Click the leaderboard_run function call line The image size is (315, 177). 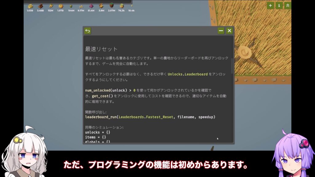click(x=150, y=117)
